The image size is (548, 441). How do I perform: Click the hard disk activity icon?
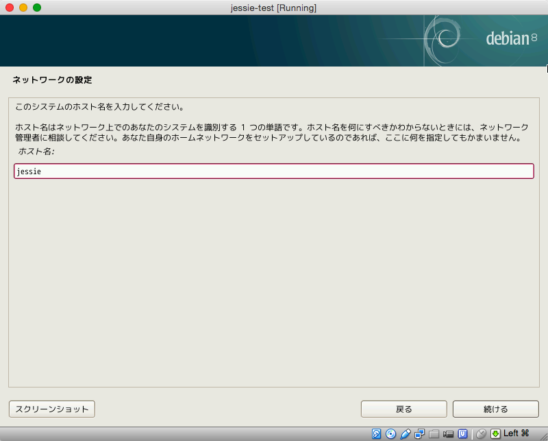(376, 433)
